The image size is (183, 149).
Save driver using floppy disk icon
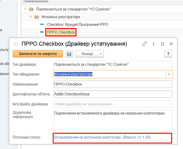click(69, 54)
